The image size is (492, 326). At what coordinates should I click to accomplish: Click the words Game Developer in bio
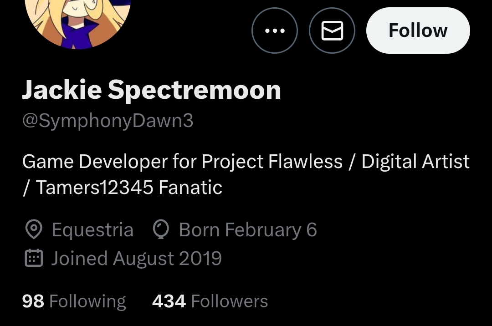pyautogui.click(x=95, y=162)
